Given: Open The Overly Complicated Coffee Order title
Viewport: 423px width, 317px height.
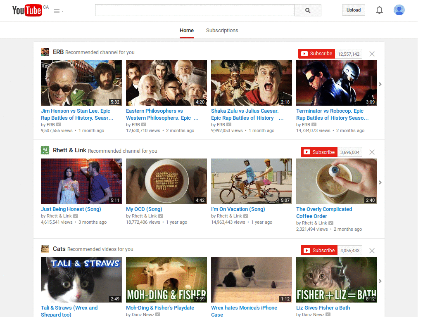Looking at the screenshot, I should click(x=324, y=213).
